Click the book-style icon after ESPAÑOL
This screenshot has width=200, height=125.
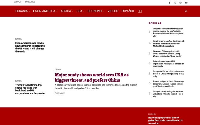(x=140, y=11)
